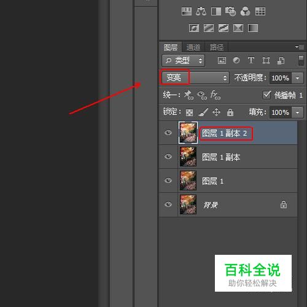Image resolution: width=307 pixels, height=307 pixels.
Task: Select the 背景 layer thumbnail
Action: pyautogui.click(x=188, y=204)
